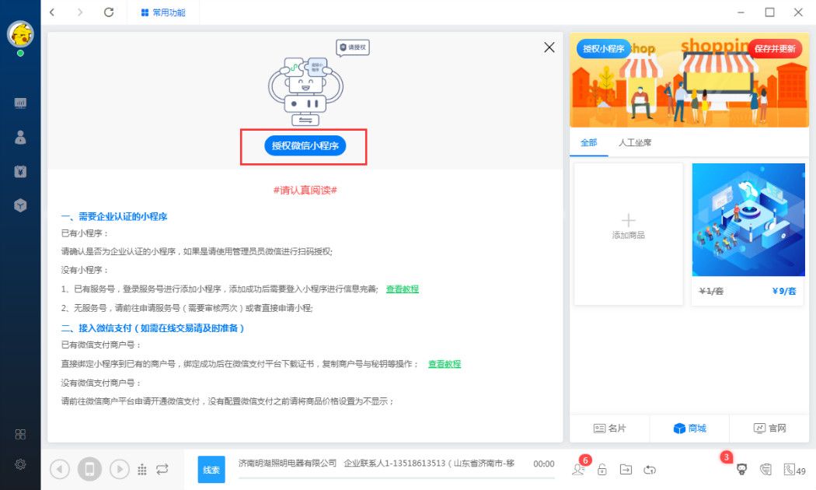
Task: Click the ¥9/套 price text
Action: click(783, 291)
